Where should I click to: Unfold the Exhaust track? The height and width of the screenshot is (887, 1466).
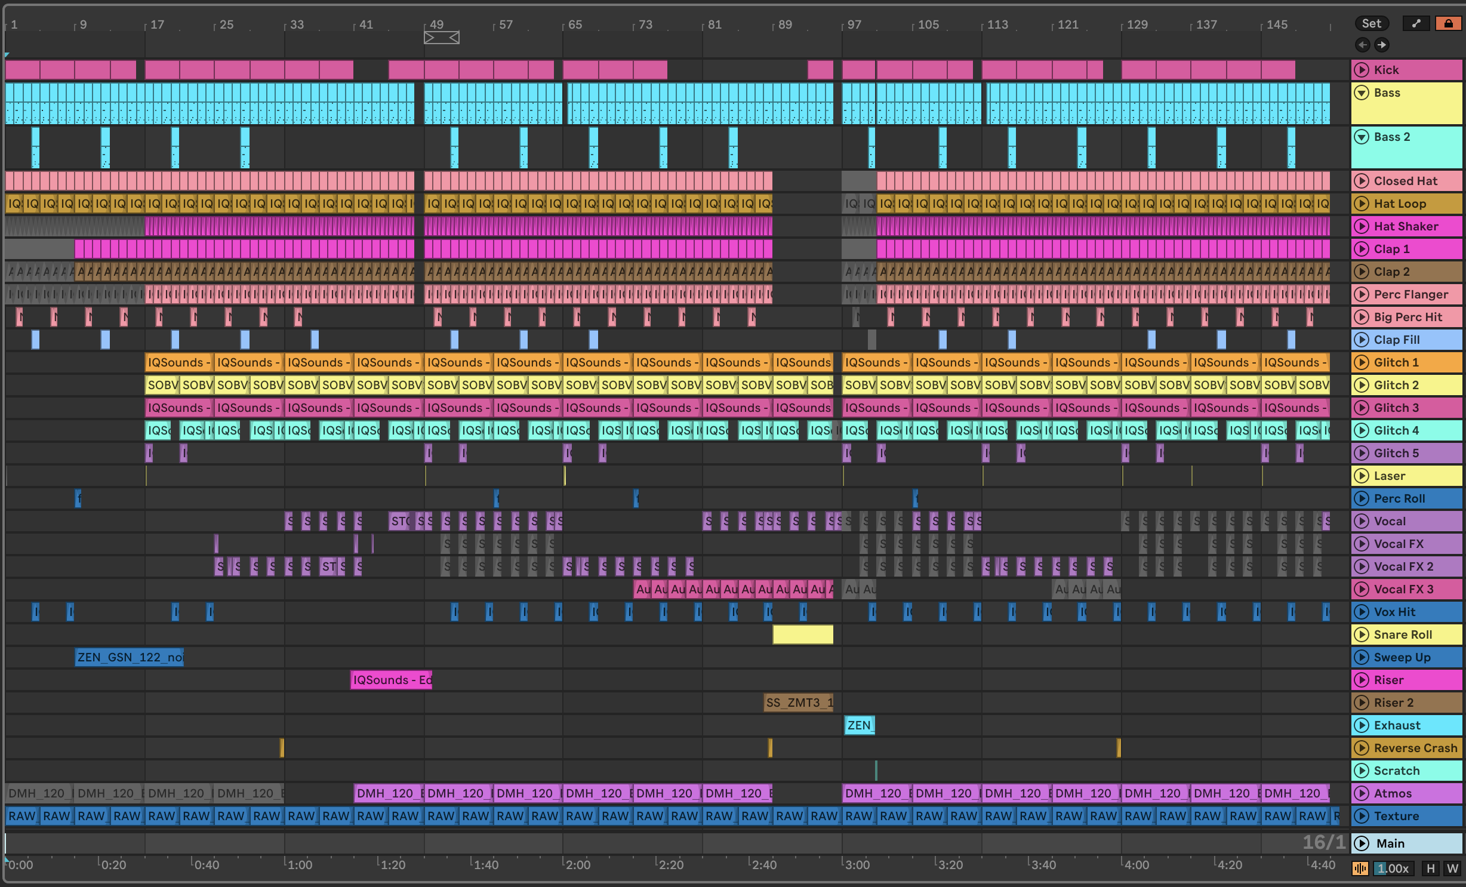(x=1362, y=725)
